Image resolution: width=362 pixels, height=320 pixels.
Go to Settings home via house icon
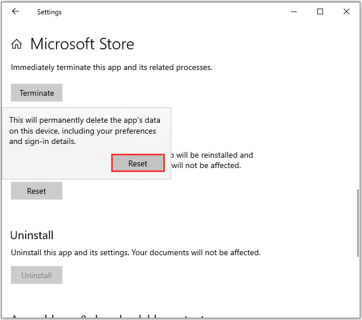[x=17, y=44]
